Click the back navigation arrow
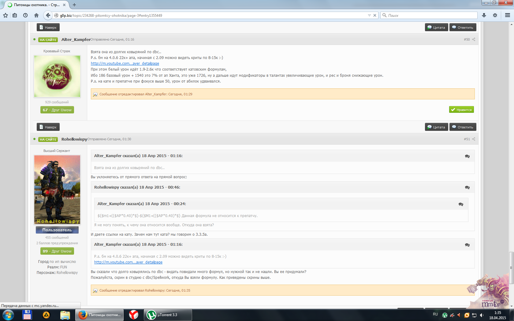Screen dimensions: 514x321 pos(48,15)
